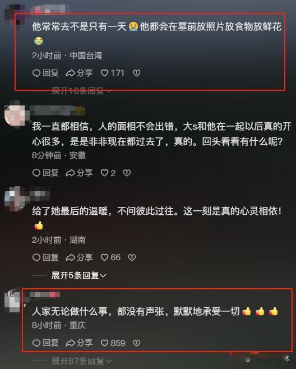The width and height of the screenshot is (296, 369).
Task: Expand the 16 replies thread
Action: point(81,91)
